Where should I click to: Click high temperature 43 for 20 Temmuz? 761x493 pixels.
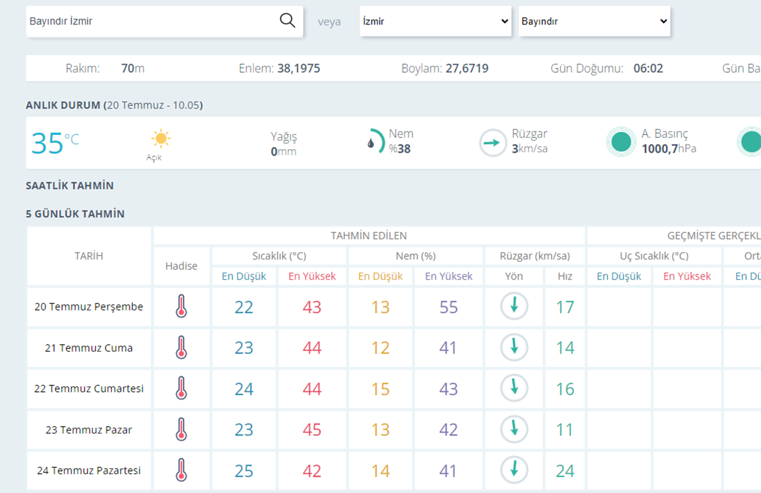pos(312,307)
